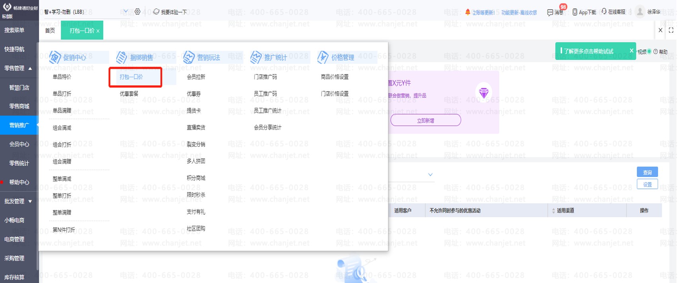
Task: Click the purple diamond icon on the banner
Action: coord(484,93)
